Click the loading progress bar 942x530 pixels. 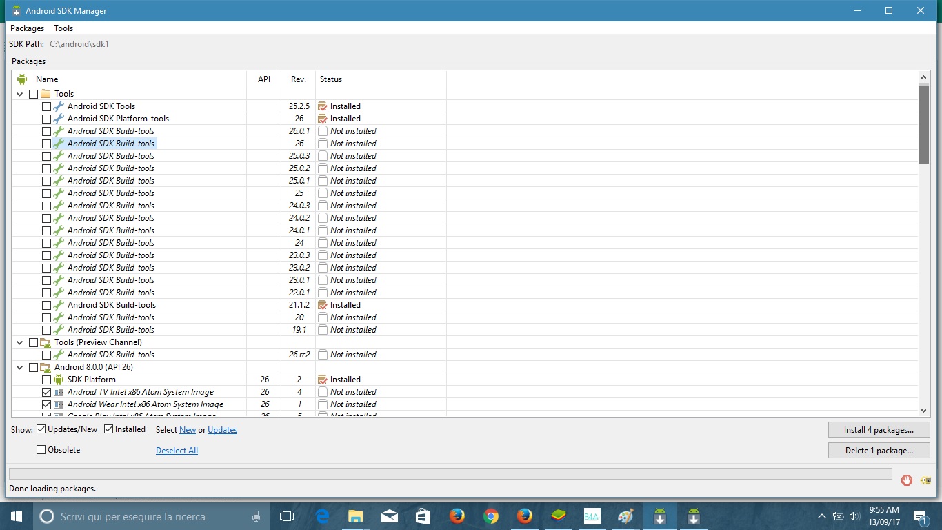pos(450,474)
